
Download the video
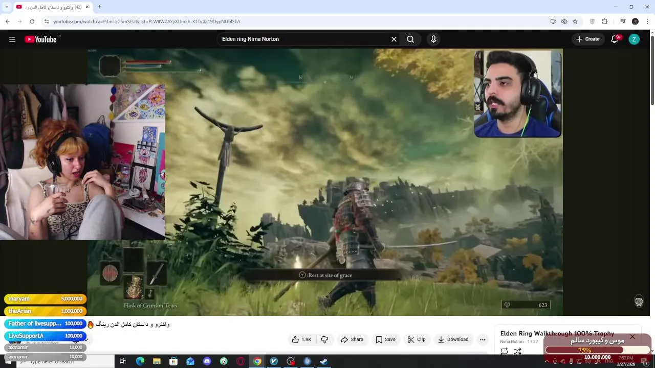coord(453,339)
